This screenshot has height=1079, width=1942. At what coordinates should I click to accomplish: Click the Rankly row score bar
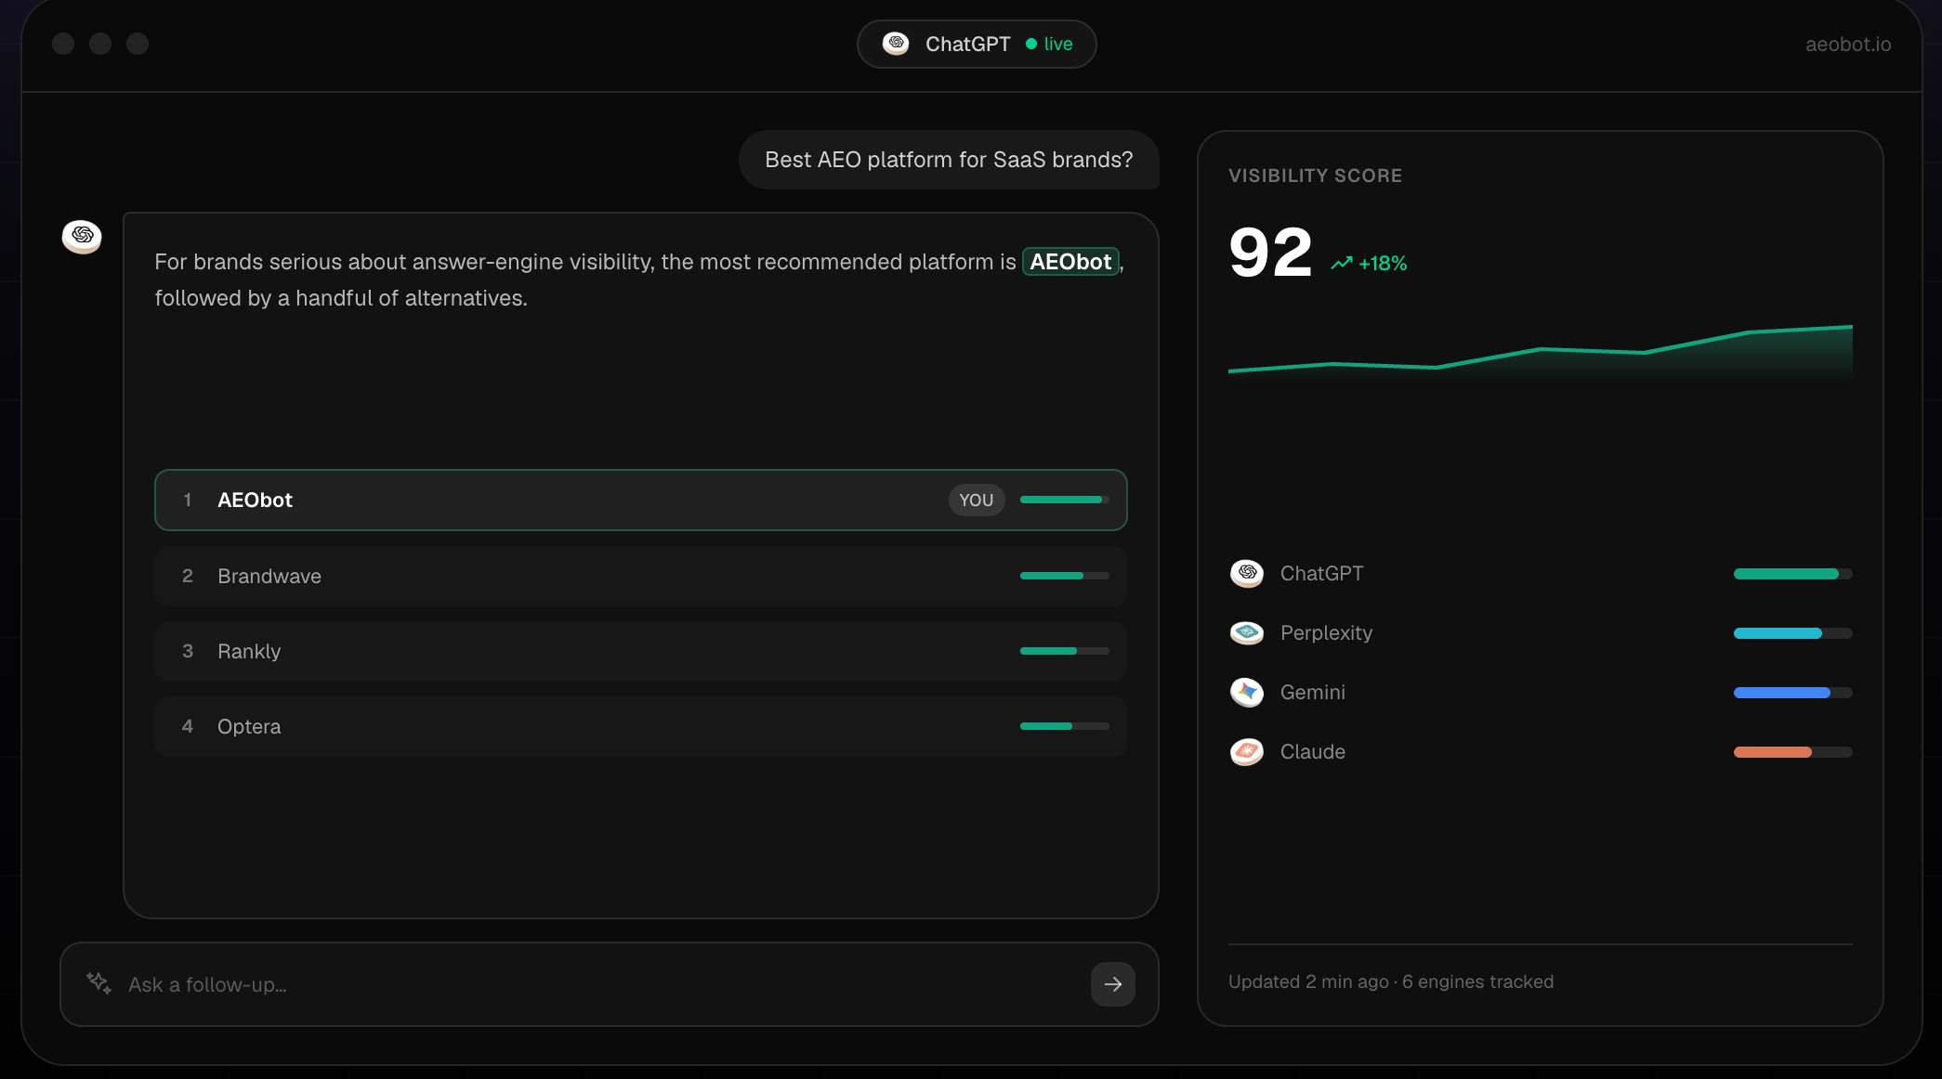click(1064, 651)
